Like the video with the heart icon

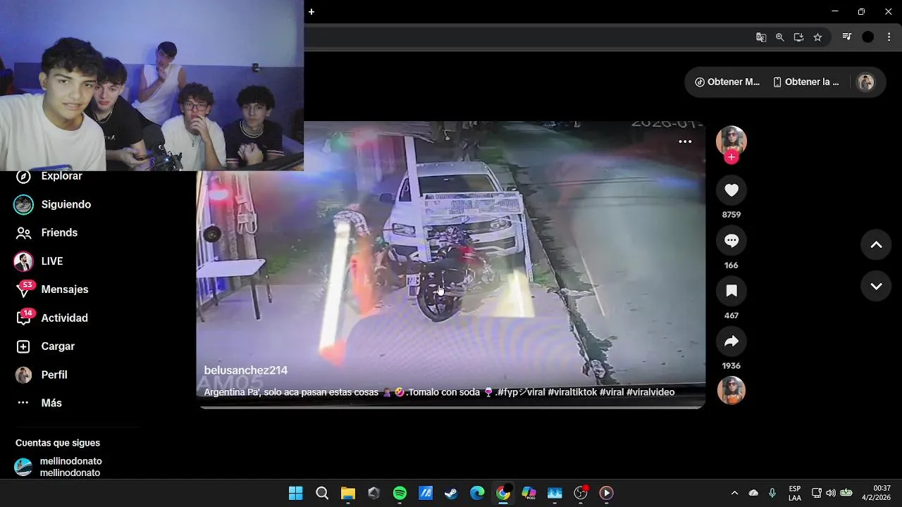pos(731,190)
